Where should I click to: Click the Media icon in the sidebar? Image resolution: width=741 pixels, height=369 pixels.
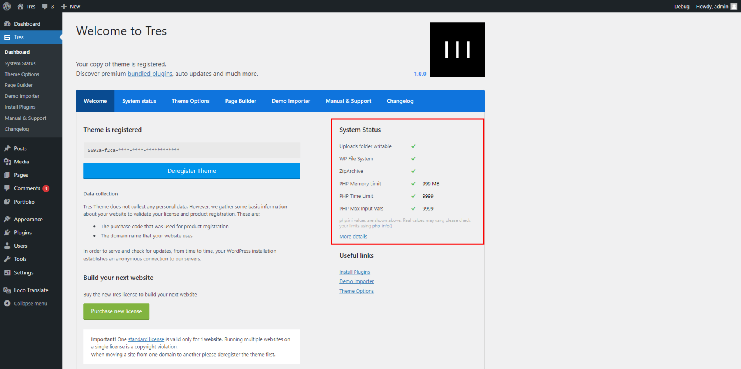tap(7, 162)
